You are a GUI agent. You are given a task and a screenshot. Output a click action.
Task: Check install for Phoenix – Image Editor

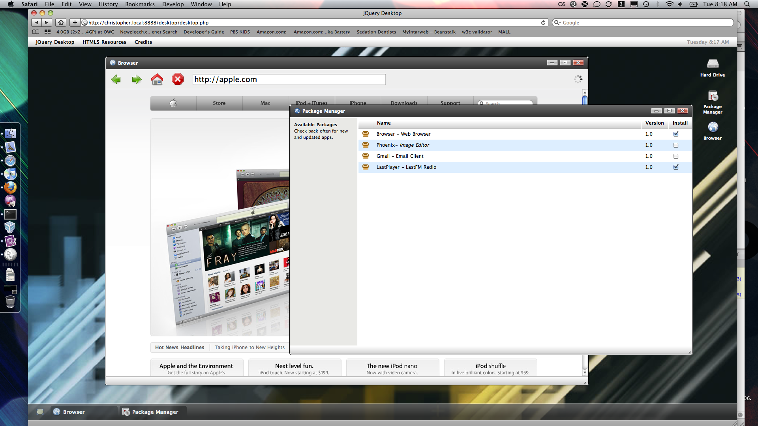point(676,145)
